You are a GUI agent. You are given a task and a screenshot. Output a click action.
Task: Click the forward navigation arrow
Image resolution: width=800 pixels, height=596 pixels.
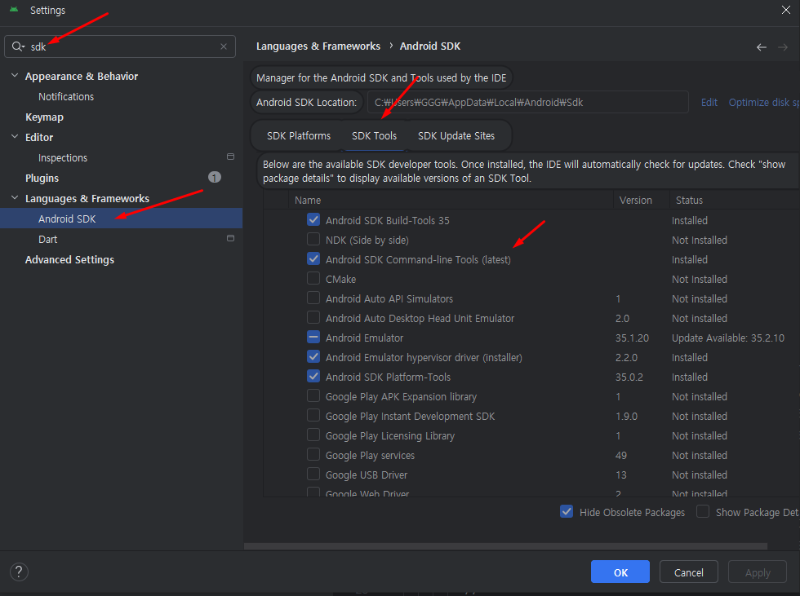pos(783,46)
